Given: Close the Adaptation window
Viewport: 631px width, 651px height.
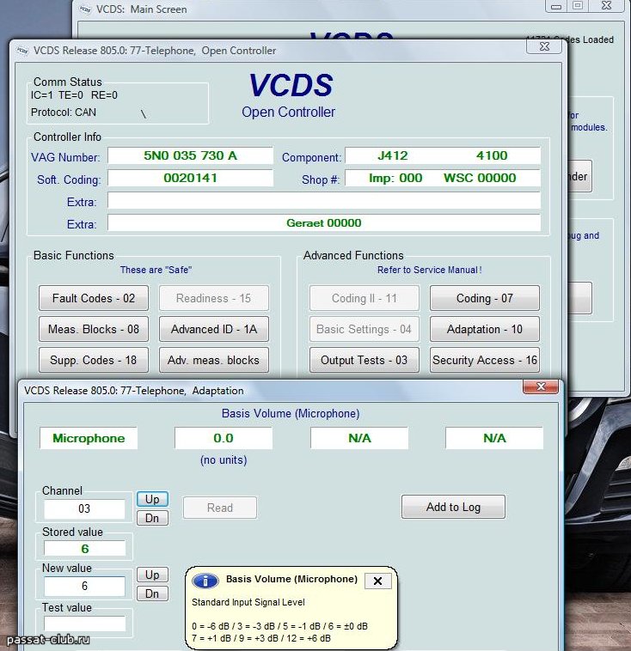Looking at the screenshot, I should point(541,386).
